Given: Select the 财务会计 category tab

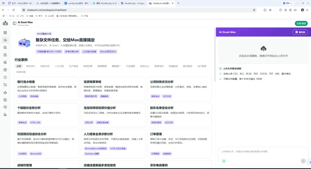Looking at the screenshot, I should tap(31, 66).
